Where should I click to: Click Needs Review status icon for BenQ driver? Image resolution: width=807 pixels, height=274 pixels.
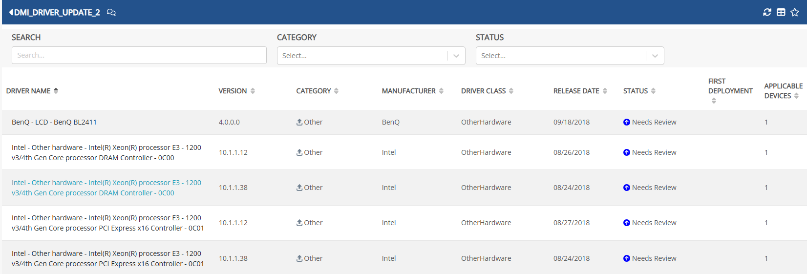tap(627, 122)
